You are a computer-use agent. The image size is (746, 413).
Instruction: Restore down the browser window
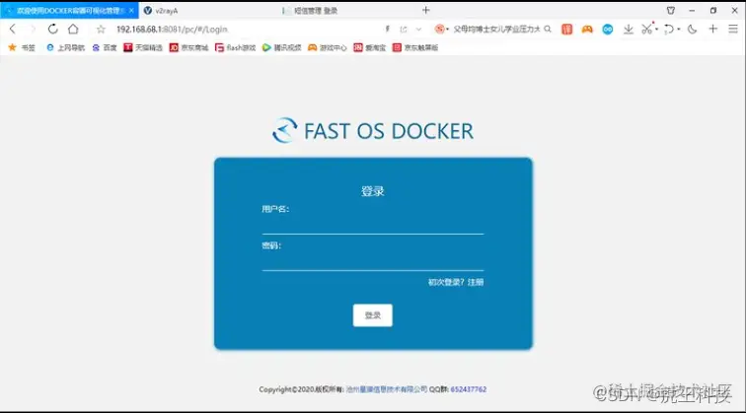point(713,10)
